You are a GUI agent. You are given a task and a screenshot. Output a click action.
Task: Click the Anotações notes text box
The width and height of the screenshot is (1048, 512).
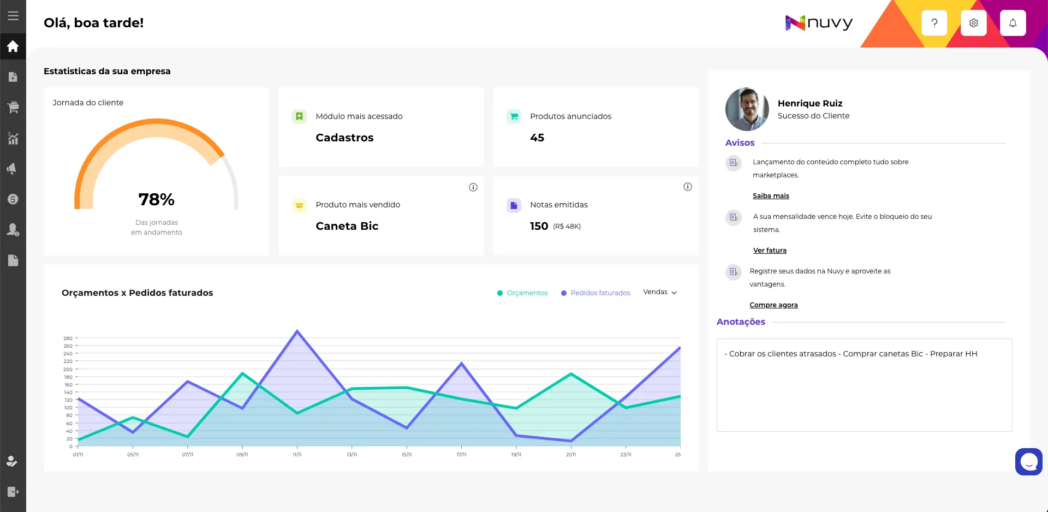(x=864, y=385)
